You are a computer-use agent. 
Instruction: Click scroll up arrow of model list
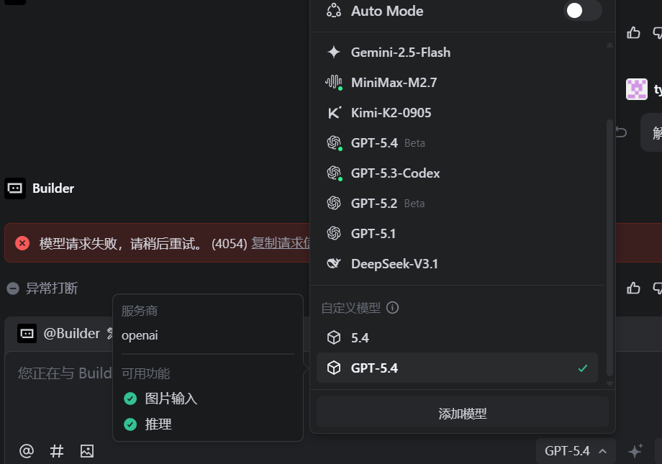pos(609,45)
